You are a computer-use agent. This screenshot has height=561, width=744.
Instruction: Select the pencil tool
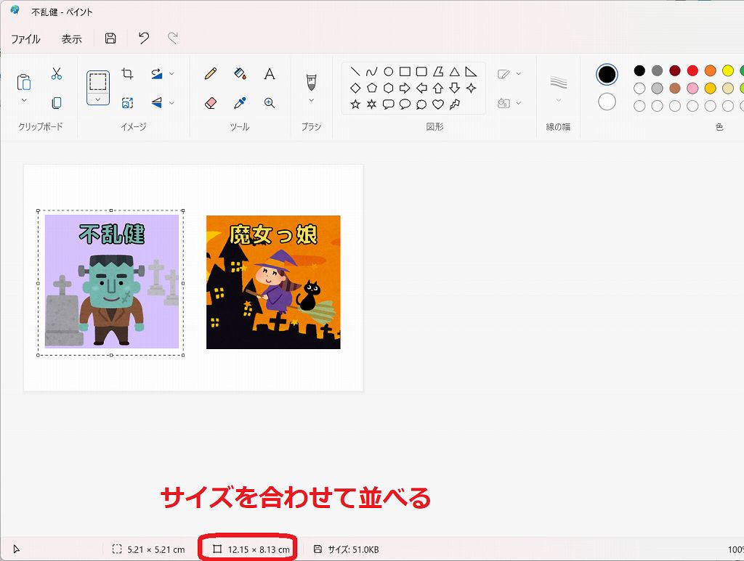click(x=211, y=73)
